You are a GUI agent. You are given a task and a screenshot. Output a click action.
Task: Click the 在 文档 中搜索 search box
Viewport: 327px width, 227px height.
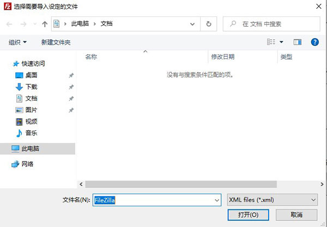click(271, 24)
